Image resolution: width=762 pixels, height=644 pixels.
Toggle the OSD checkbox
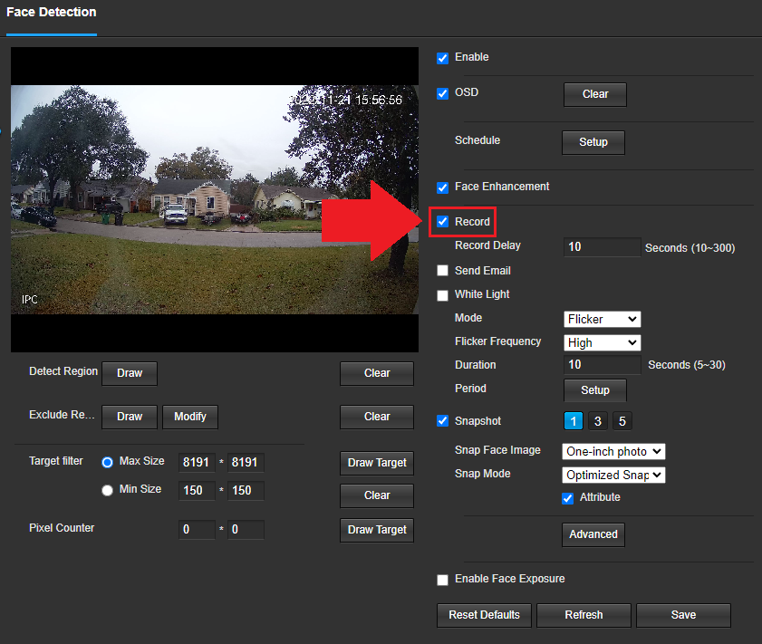click(442, 93)
